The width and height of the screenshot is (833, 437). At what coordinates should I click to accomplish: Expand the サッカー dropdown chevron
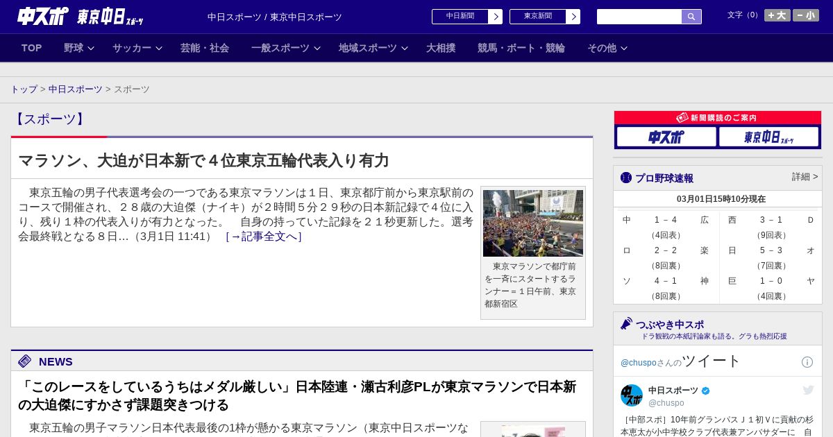[x=159, y=49]
